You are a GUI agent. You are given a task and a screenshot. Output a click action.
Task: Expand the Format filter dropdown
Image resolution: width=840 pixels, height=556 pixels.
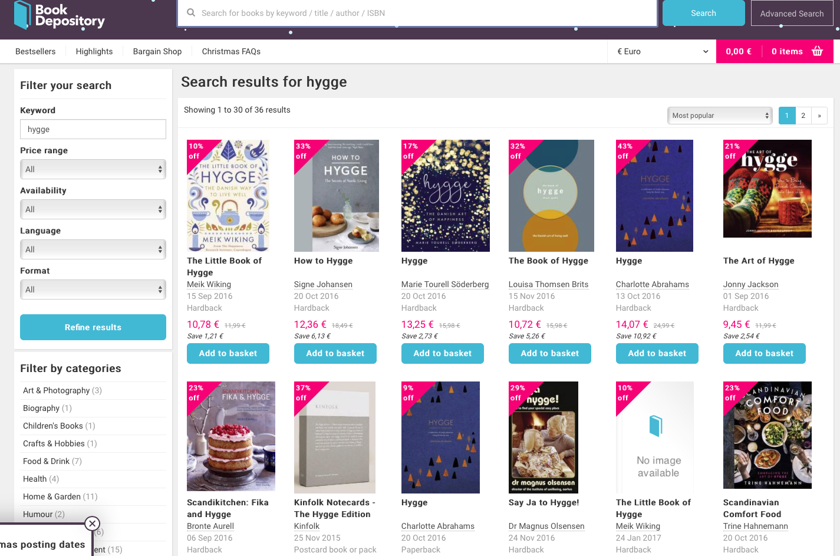(x=93, y=289)
